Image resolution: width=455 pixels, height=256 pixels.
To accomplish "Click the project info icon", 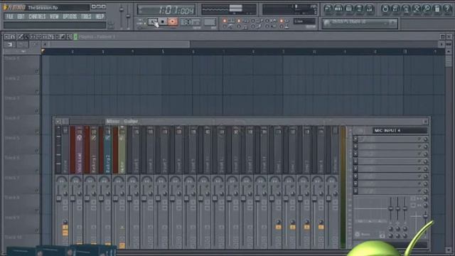I will (x=437, y=9).
